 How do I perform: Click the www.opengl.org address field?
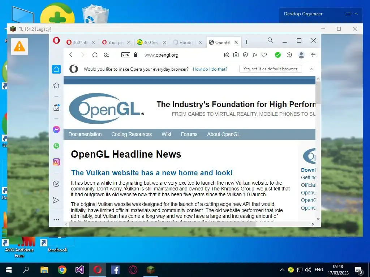[x=162, y=55]
